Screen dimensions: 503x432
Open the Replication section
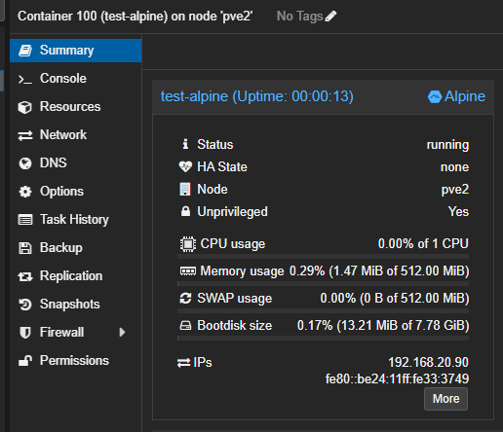[75, 276]
